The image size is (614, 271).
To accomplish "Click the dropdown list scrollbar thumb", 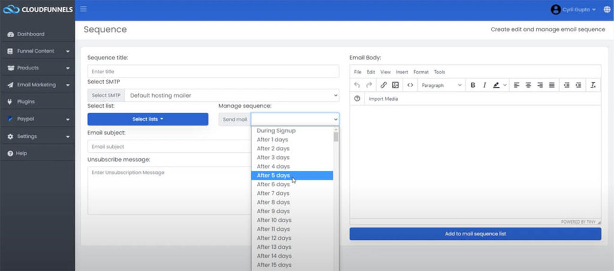I will click(336, 136).
